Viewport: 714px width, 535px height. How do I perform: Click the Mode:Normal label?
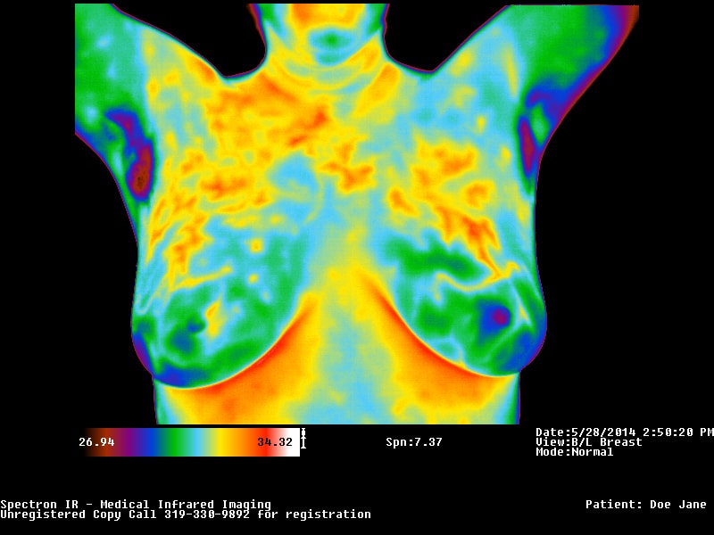click(574, 452)
